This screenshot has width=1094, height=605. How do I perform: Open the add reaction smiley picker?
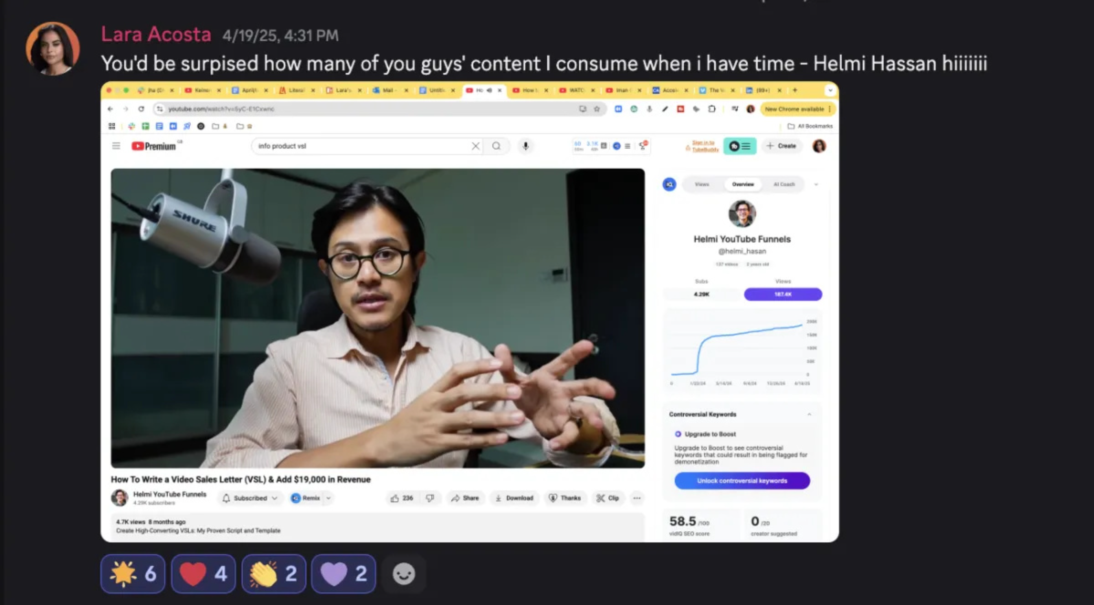(x=403, y=574)
